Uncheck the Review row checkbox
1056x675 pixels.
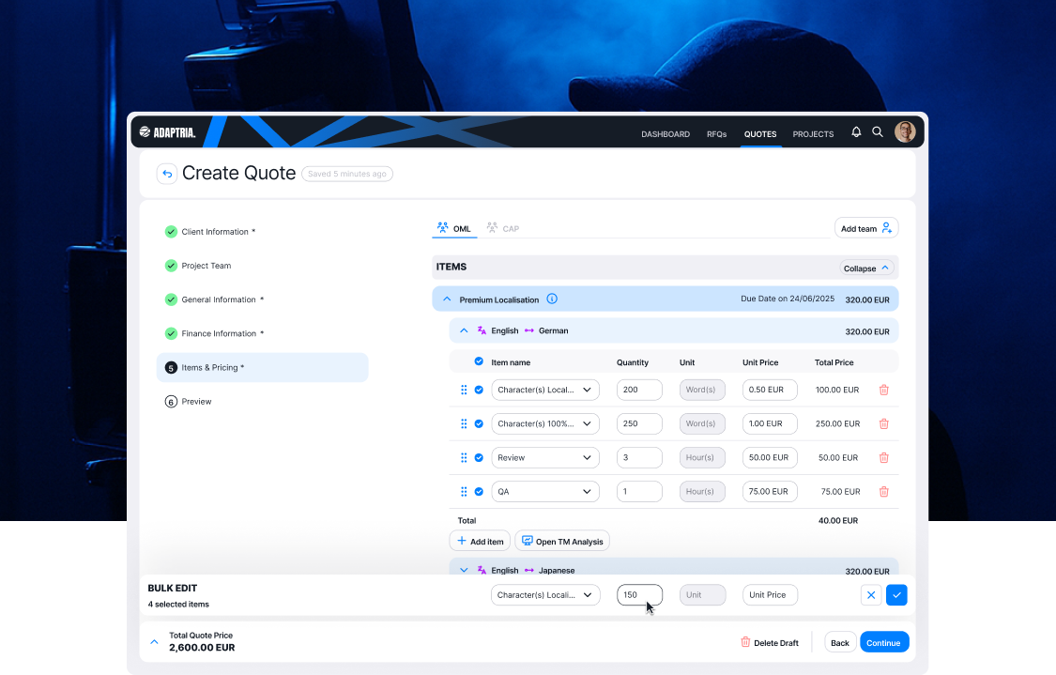point(479,457)
